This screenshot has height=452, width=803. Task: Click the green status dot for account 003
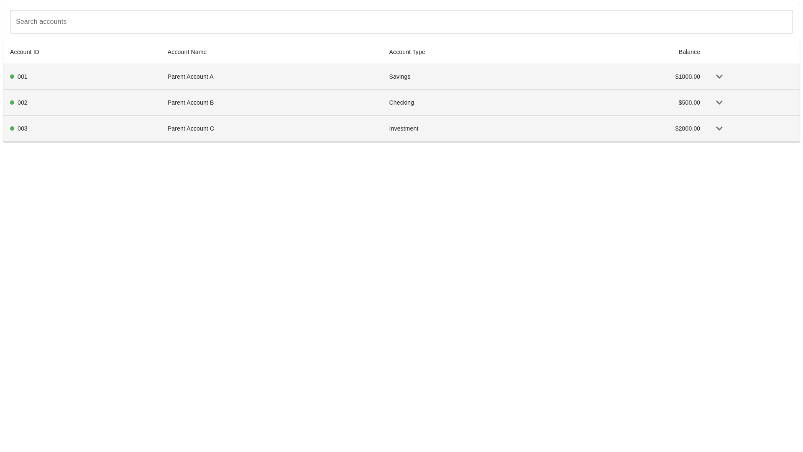click(12, 128)
